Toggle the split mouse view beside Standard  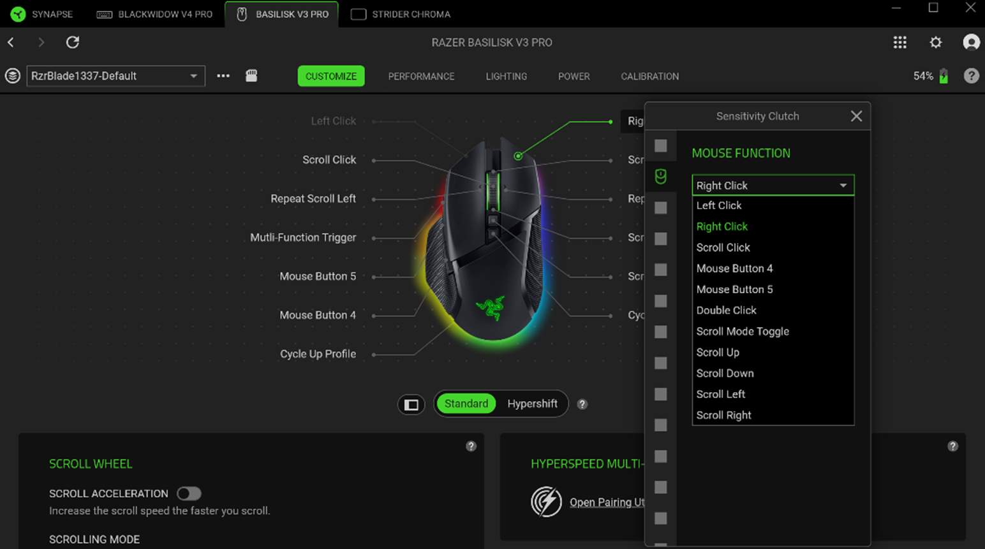tap(411, 404)
